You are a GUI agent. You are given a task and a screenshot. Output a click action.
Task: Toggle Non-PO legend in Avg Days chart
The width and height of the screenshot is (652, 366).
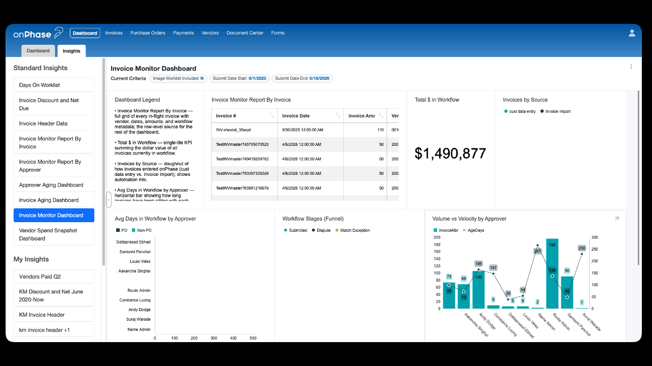pos(141,230)
